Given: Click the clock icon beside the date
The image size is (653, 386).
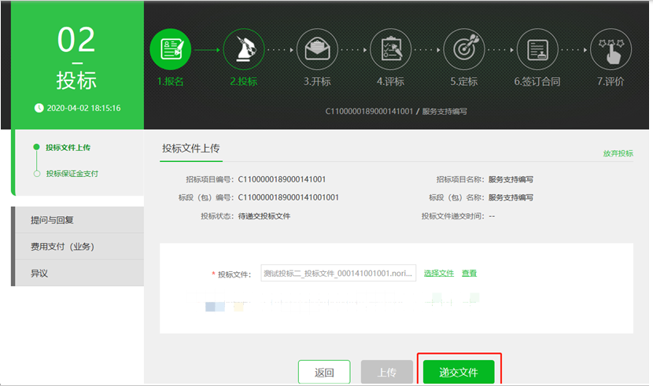Looking at the screenshot, I should tap(39, 108).
